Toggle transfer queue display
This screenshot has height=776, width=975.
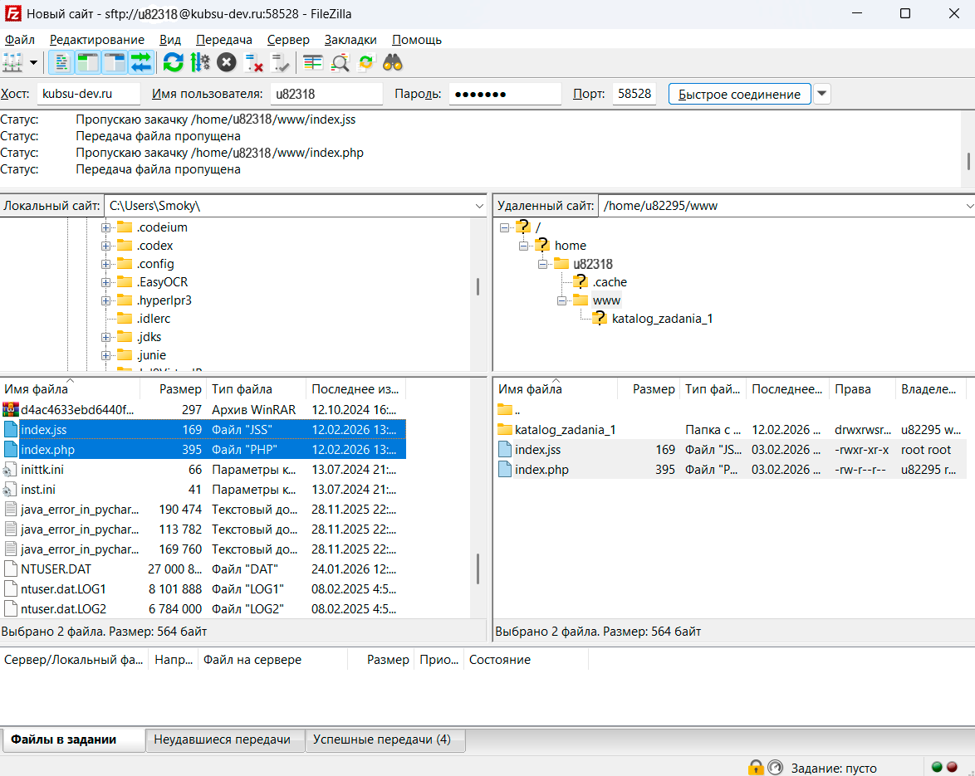pos(141,63)
